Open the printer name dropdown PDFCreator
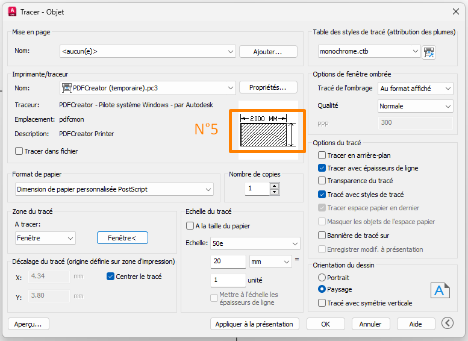 (148, 88)
